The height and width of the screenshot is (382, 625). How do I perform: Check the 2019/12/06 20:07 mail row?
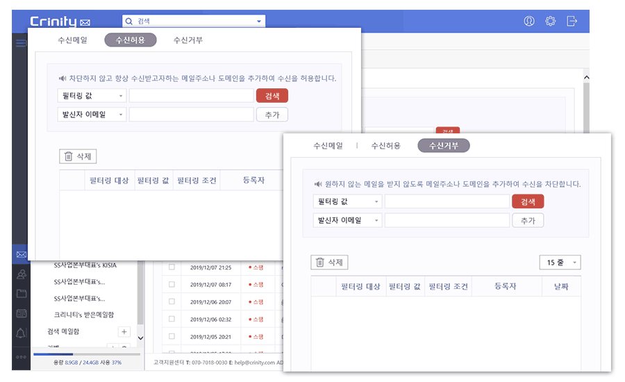[x=172, y=302]
